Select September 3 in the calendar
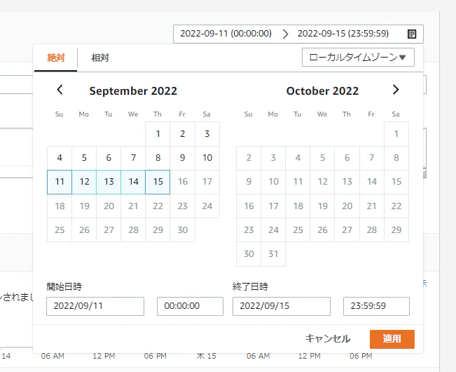 tap(207, 134)
